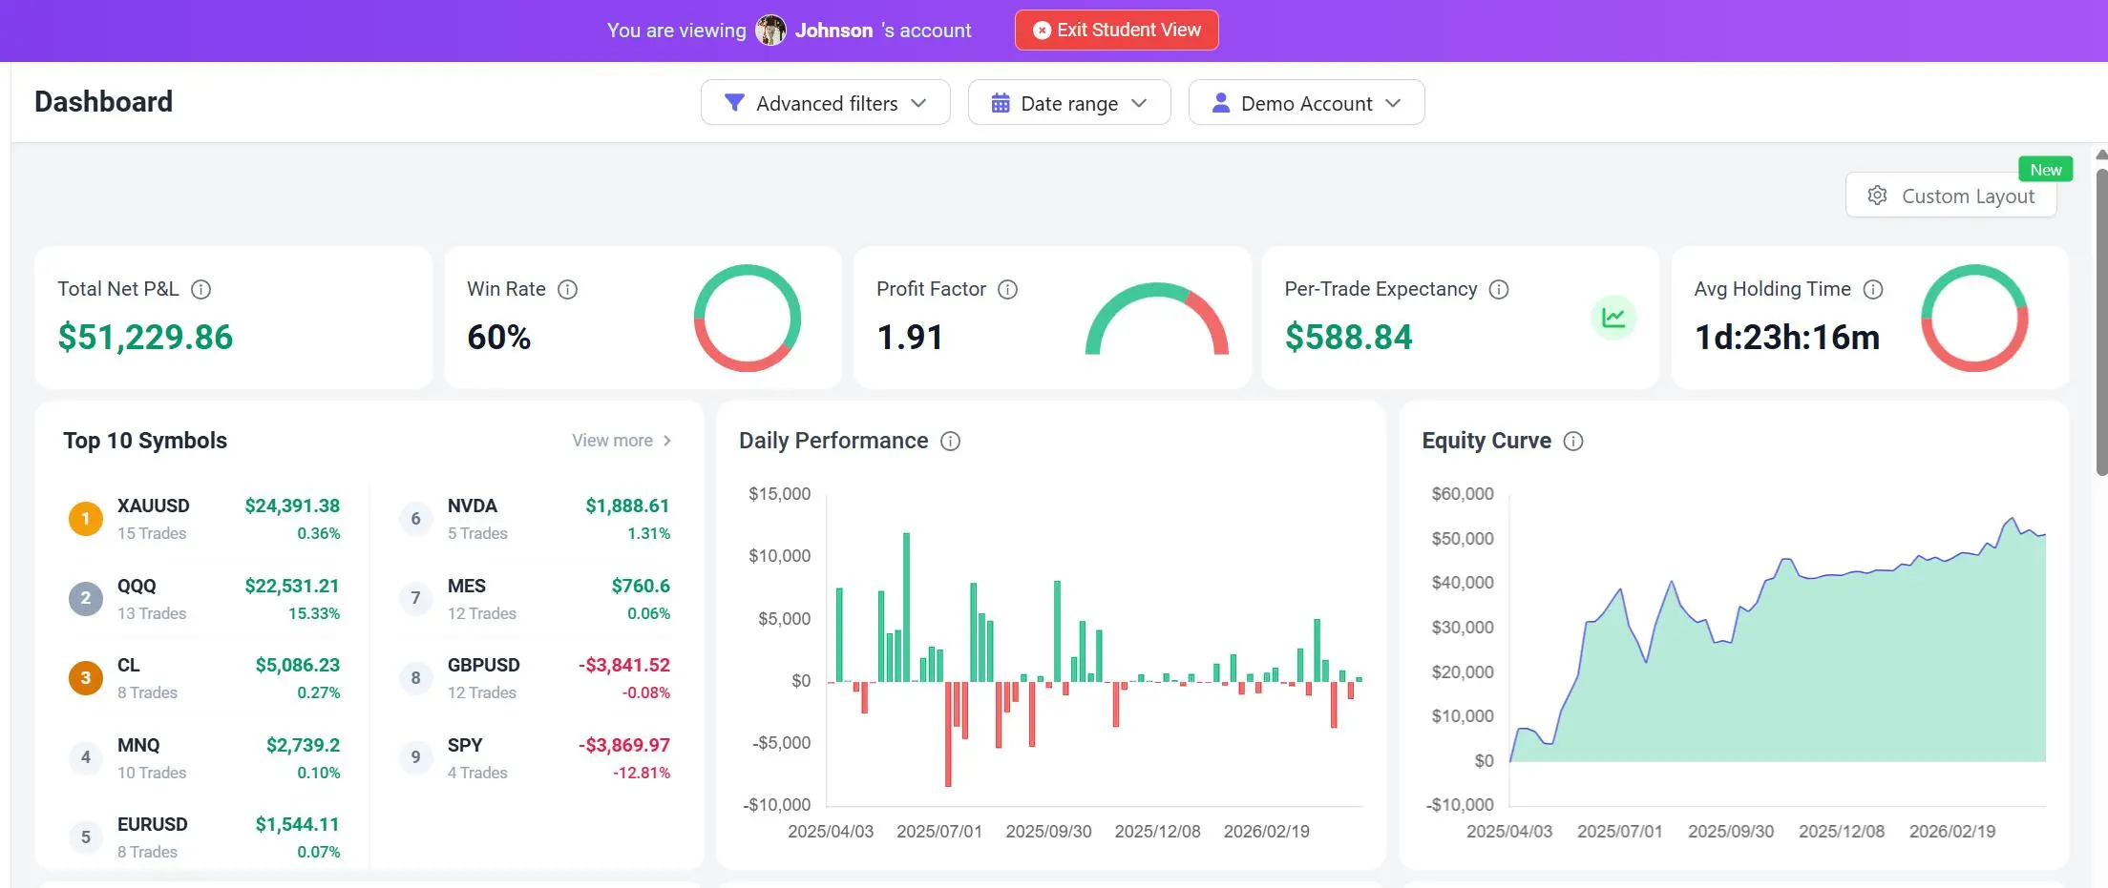Click the Equity Curve info icon

pos(1573,441)
